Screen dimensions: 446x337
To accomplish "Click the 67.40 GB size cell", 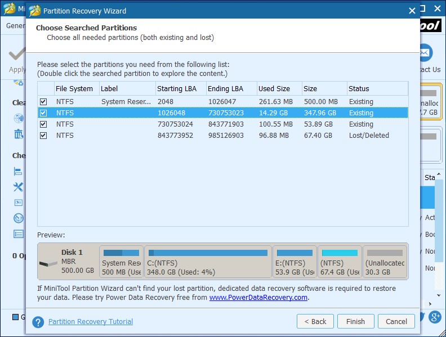I will click(x=318, y=136).
